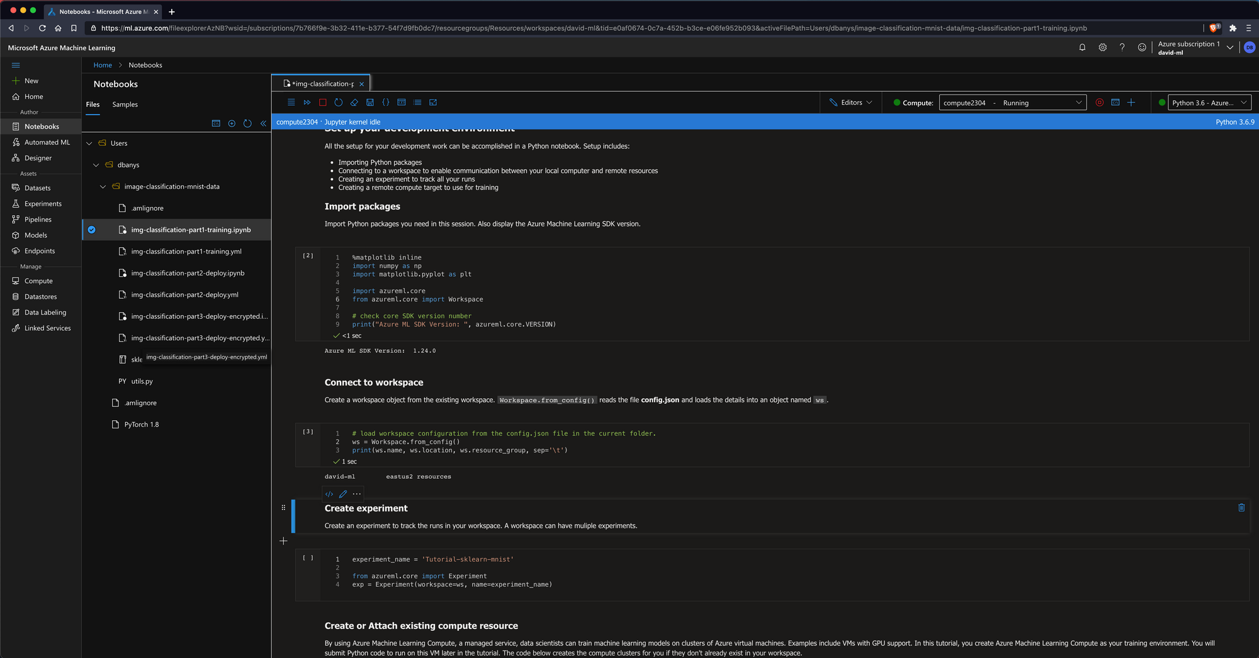Screen dimensions: 1259x658
Task: Open the Python 3.6 kernel selector
Action: 1209,103
